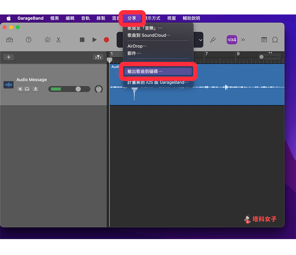
Task: Add a new track with plus button
Action: [9, 57]
